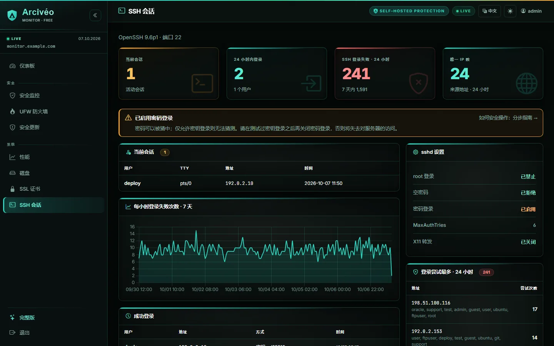Click the gear icon beside sshd 设置

coord(415,152)
